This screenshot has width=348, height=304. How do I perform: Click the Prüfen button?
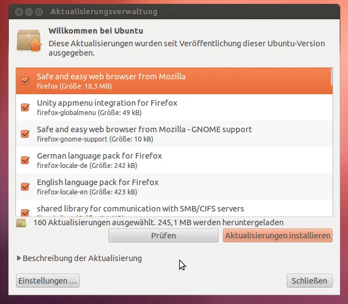pyautogui.click(x=163, y=236)
